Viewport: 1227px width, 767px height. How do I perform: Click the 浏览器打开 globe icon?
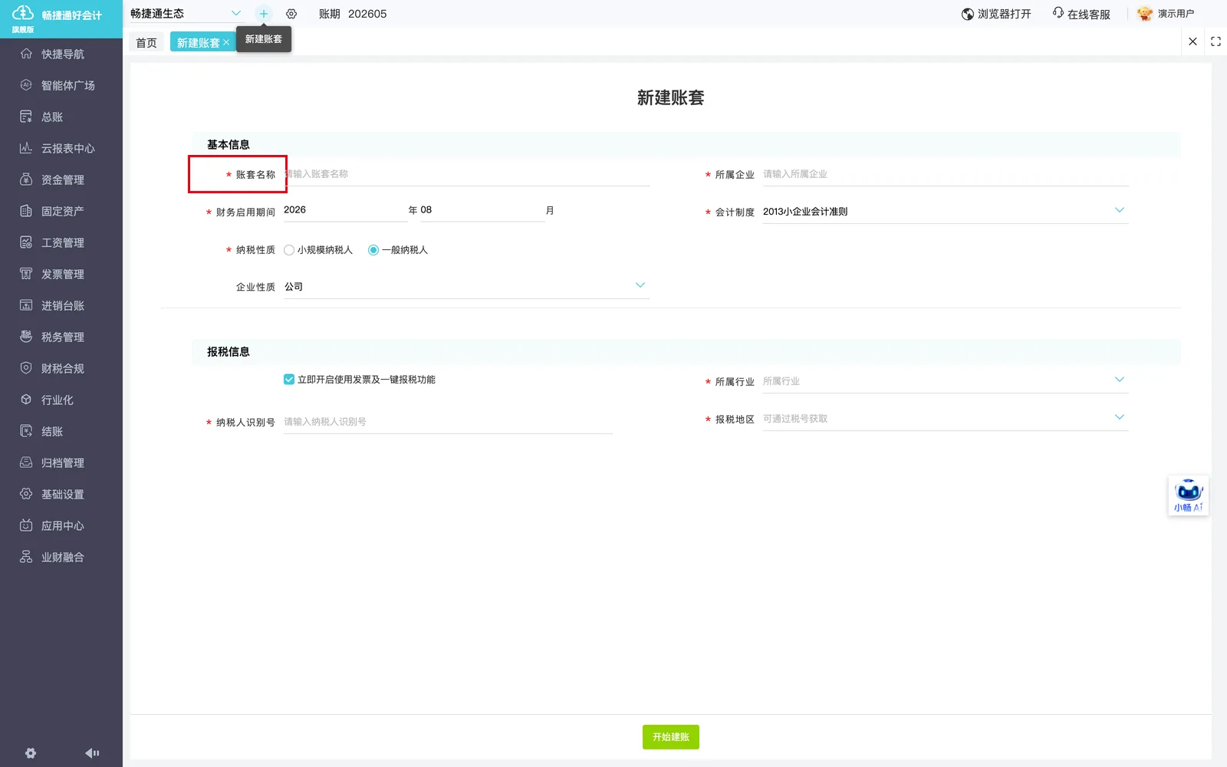point(968,14)
